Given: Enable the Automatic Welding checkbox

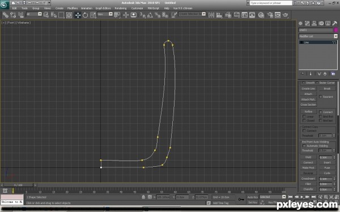Looking at the screenshot, I should [304, 146].
